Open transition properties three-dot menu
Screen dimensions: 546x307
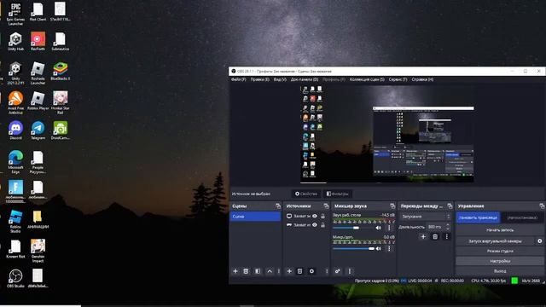pos(446,237)
